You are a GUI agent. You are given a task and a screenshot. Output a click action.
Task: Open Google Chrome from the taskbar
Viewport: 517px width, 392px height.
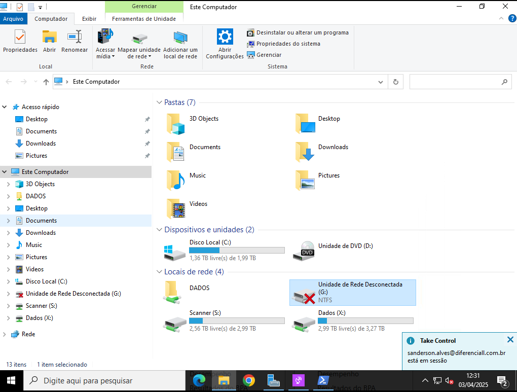[x=249, y=380]
